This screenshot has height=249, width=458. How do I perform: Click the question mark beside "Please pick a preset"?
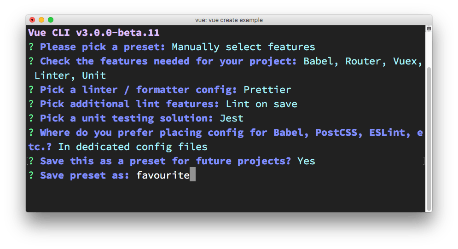pos(31,47)
